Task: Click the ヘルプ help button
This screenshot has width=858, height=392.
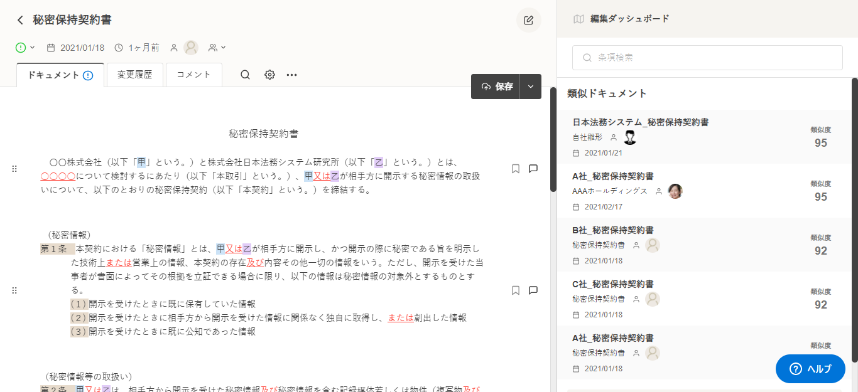Action: point(810,369)
